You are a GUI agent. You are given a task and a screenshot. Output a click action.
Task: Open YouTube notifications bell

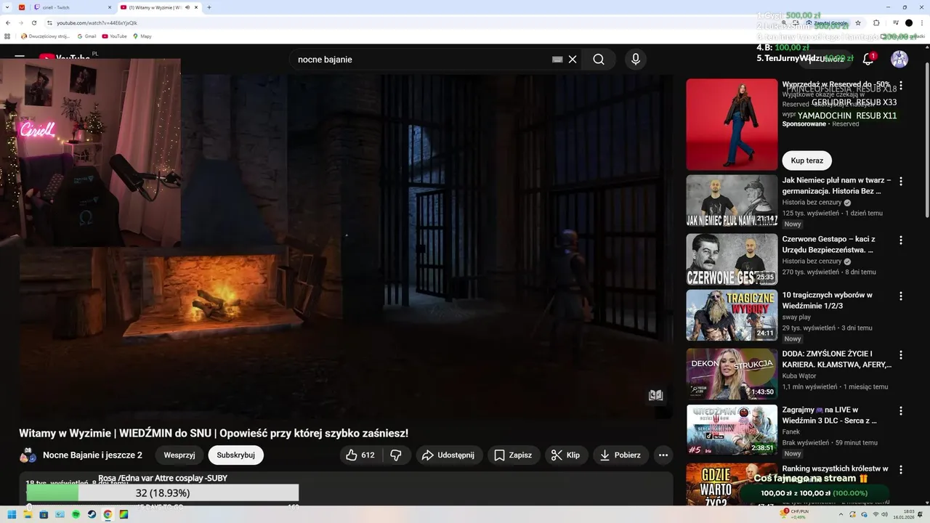tap(868, 60)
